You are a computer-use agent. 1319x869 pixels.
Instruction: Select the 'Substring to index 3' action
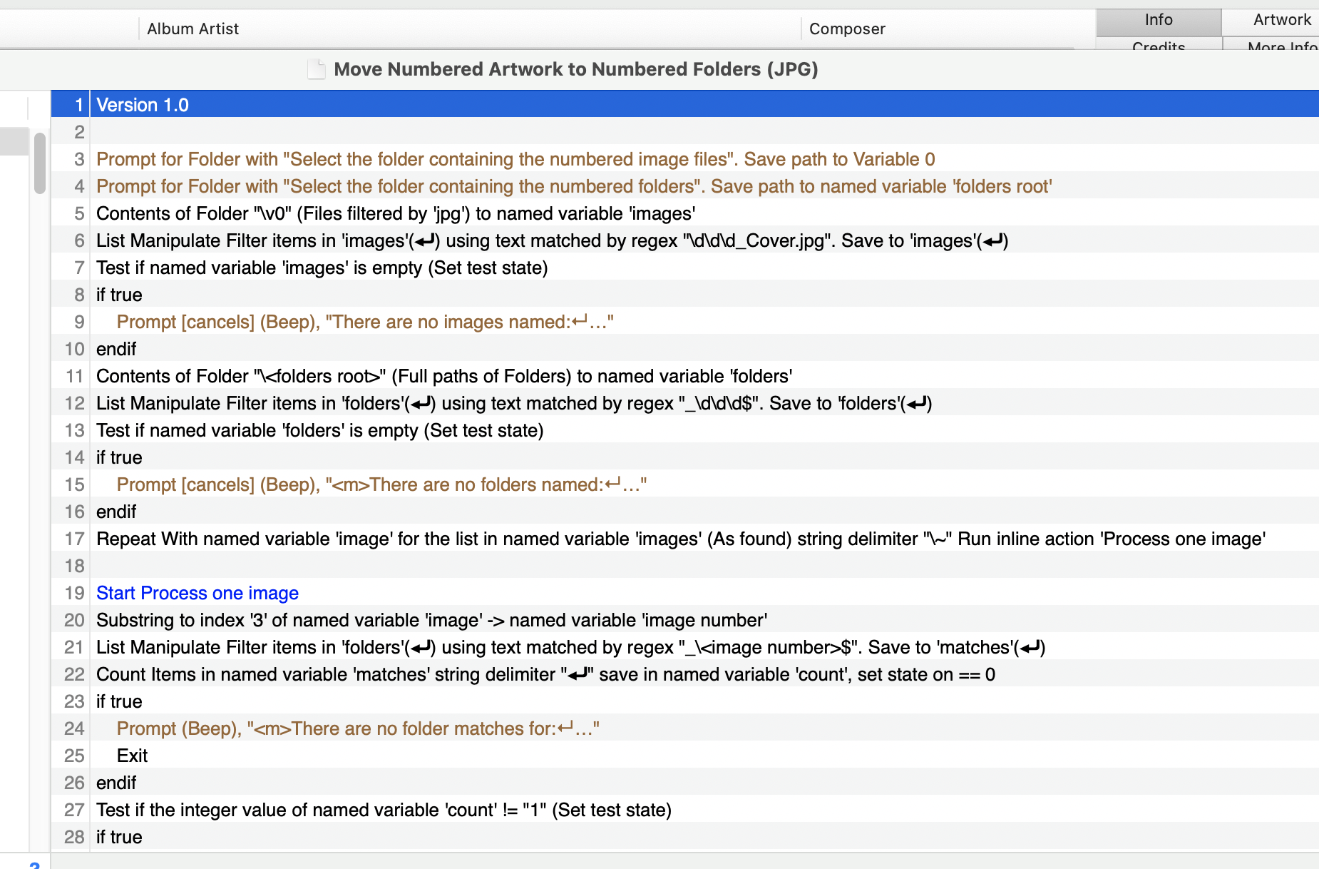coord(431,620)
